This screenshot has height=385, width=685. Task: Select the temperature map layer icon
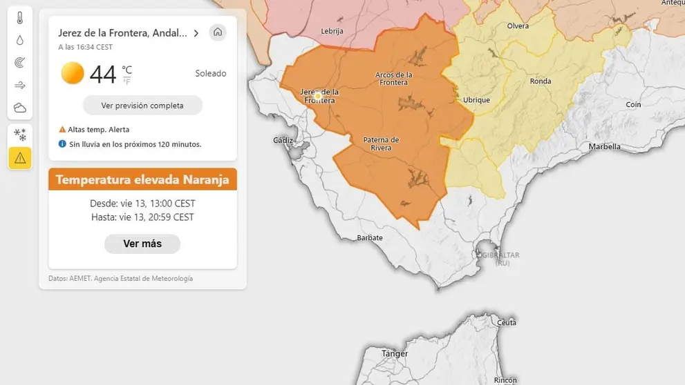[x=20, y=18]
